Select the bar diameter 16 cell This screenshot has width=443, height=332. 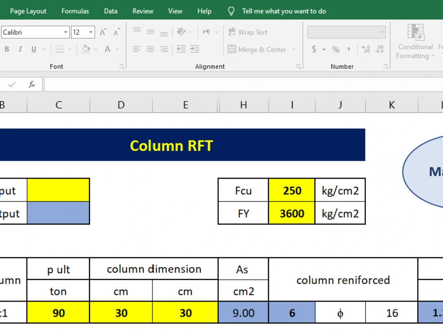coord(392,313)
